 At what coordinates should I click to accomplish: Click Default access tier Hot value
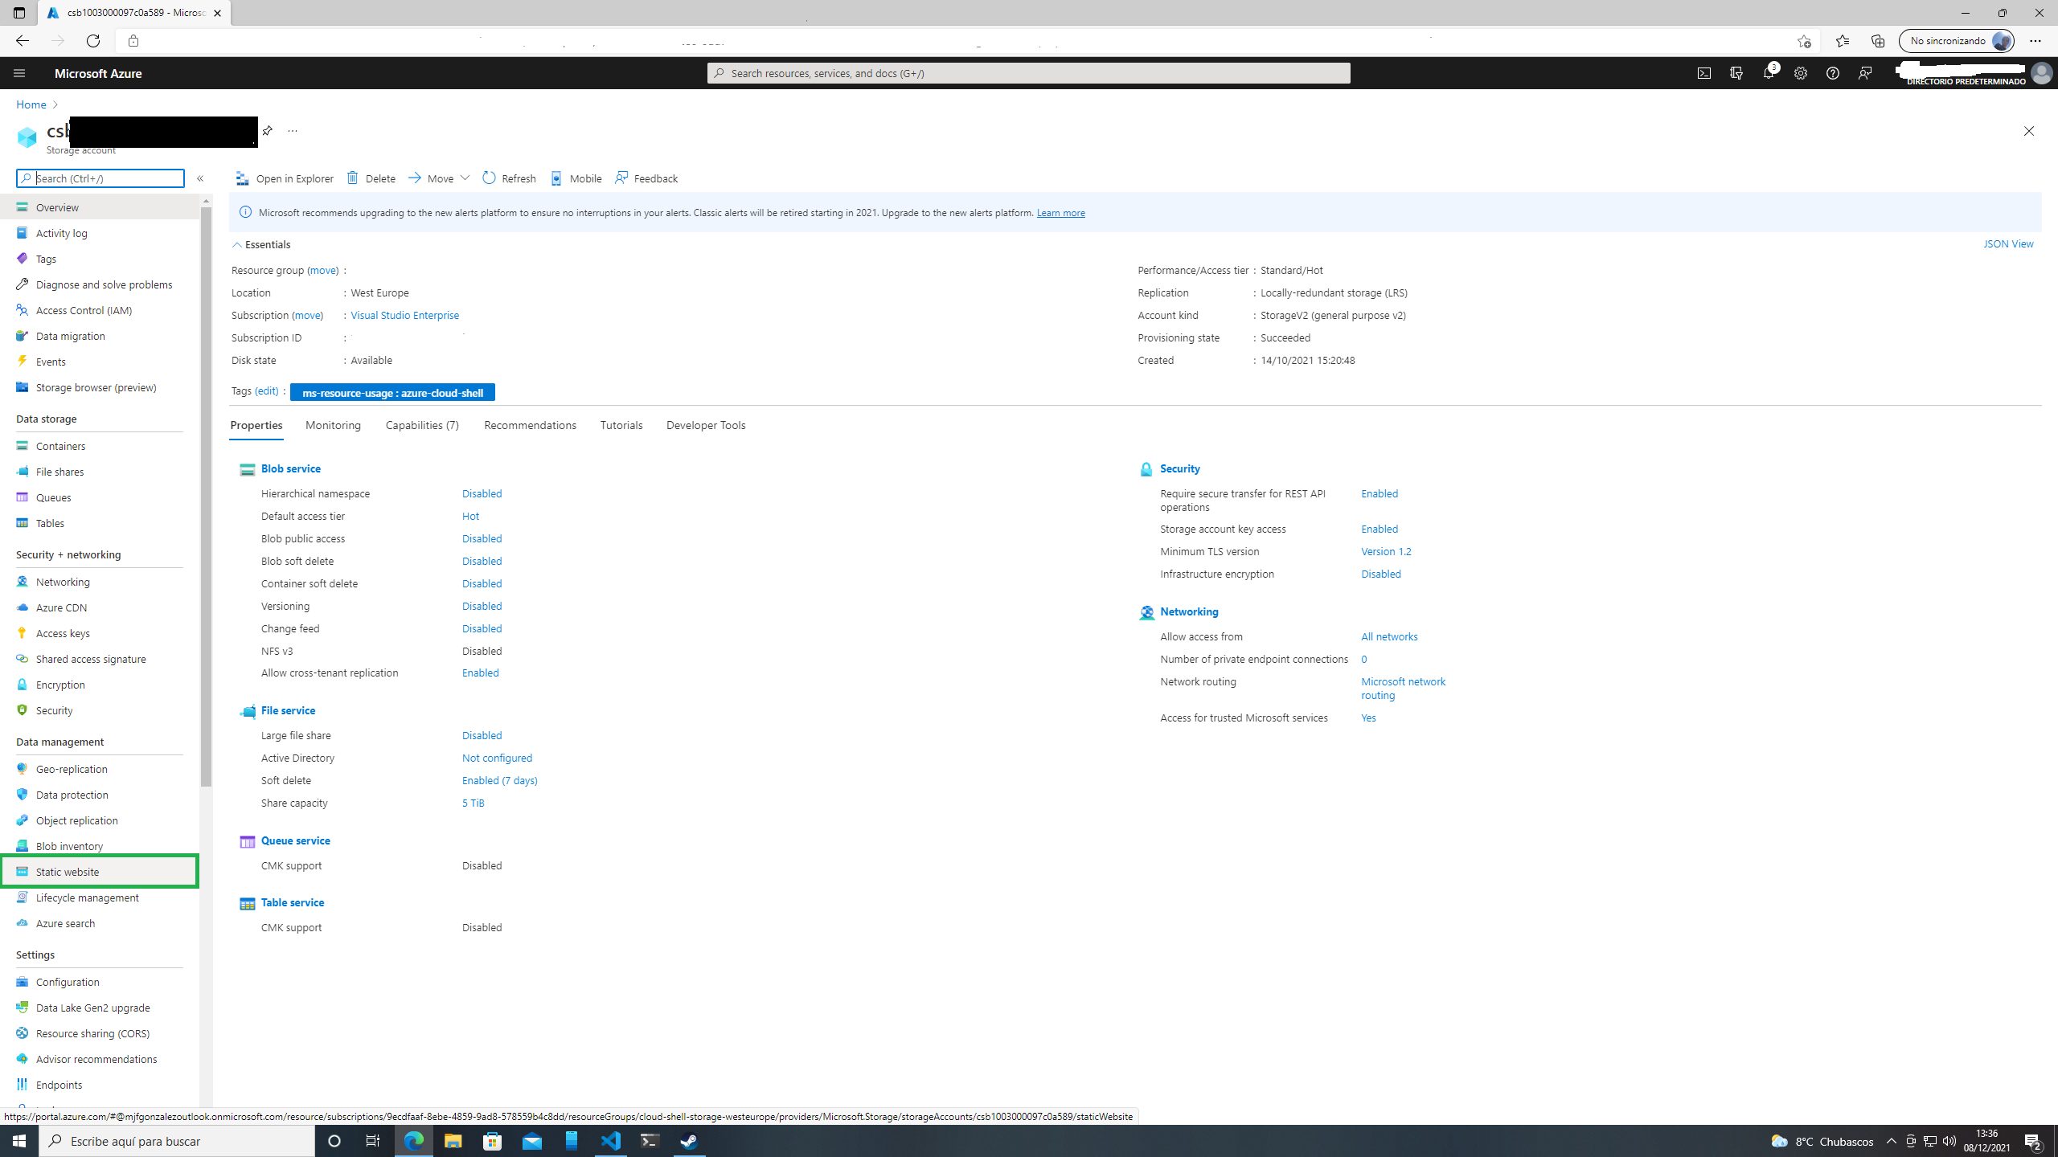(470, 516)
